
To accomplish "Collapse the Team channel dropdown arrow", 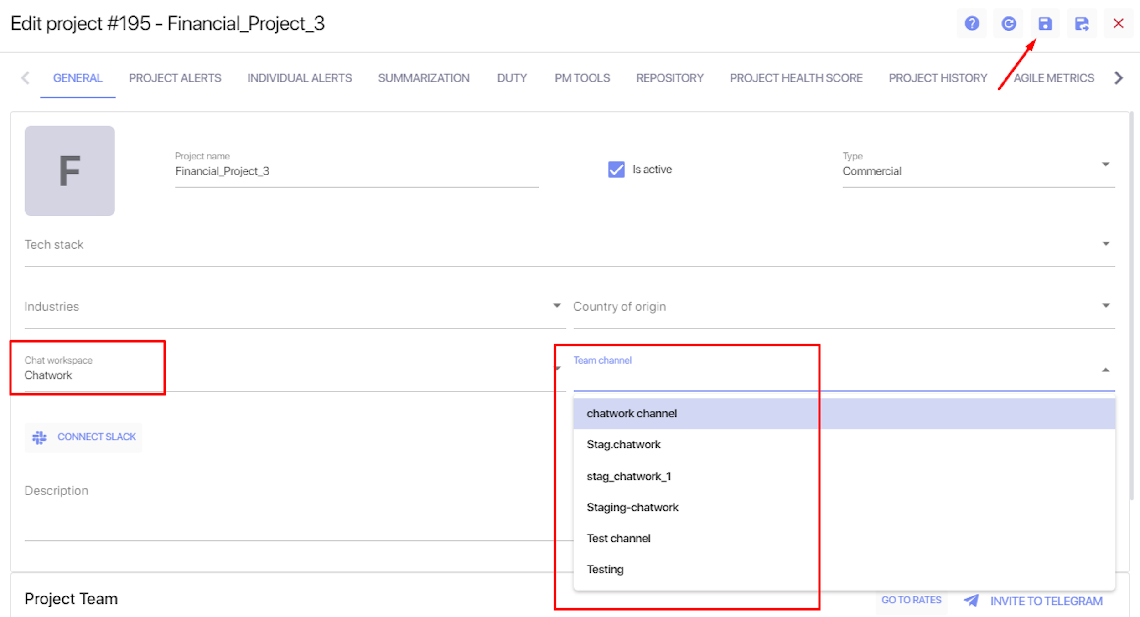I will pyautogui.click(x=1105, y=370).
